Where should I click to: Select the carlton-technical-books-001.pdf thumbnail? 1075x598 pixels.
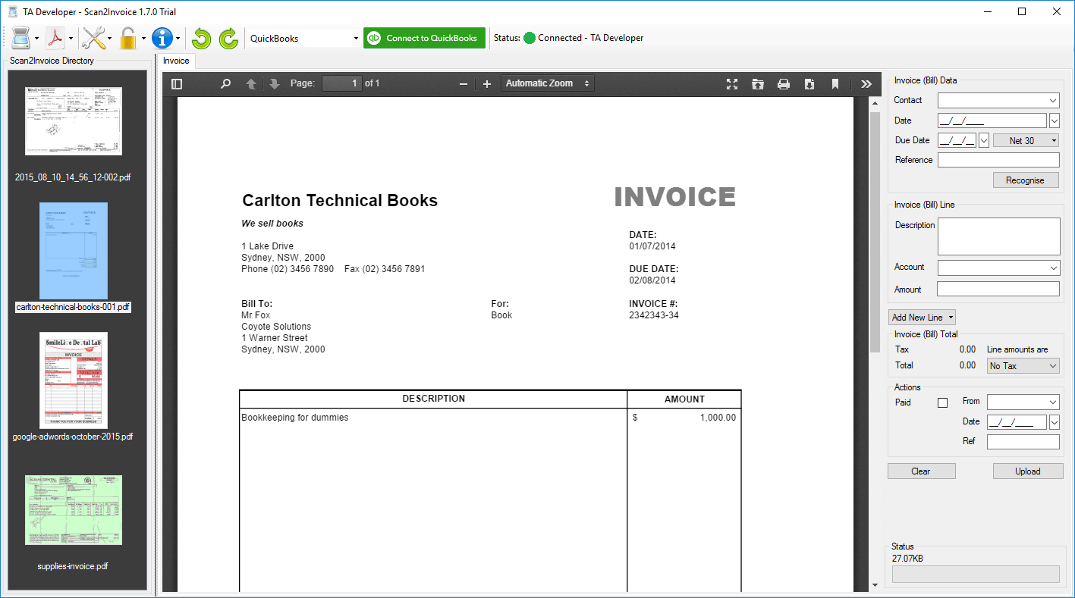(73, 252)
